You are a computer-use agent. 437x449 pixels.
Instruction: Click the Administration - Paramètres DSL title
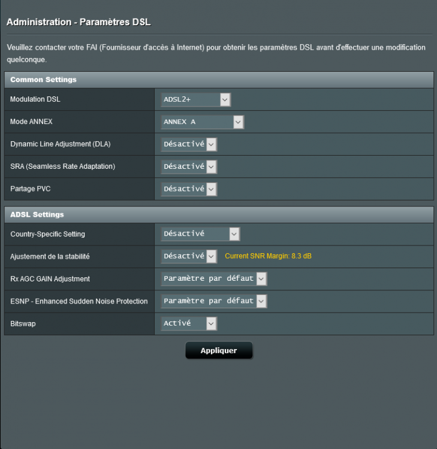tap(79, 23)
